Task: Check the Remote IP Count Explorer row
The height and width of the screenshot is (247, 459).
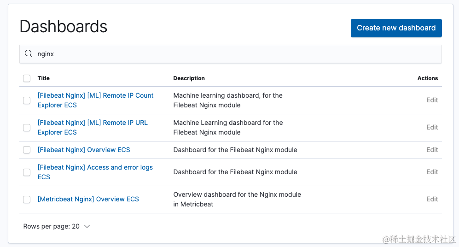Action: 27,100
